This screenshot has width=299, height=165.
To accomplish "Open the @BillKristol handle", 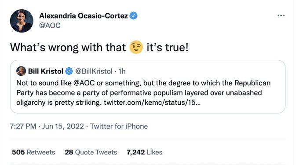I will pos(94,71).
